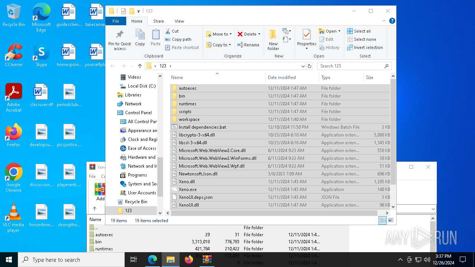Image resolution: width=475 pixels, height=267 pixels.
Task: Click the Paste ribbon icon
Action: (155, 38)
